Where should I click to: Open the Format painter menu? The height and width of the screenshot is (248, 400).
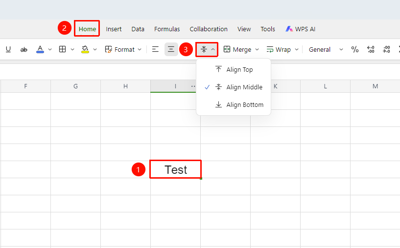[123, 49]
